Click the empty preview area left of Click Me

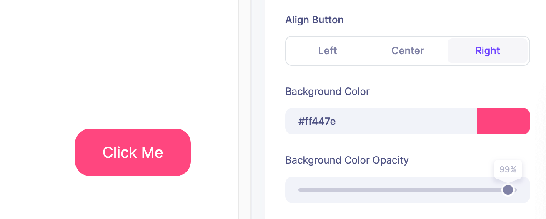(x=38, y=152)
